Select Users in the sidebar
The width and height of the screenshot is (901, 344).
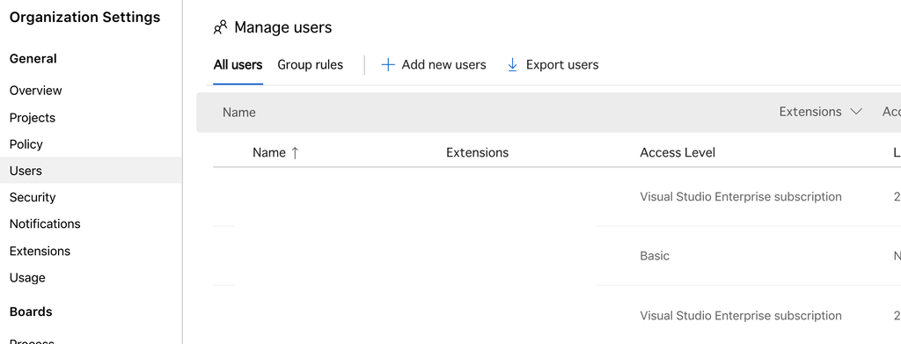[91, 171]
